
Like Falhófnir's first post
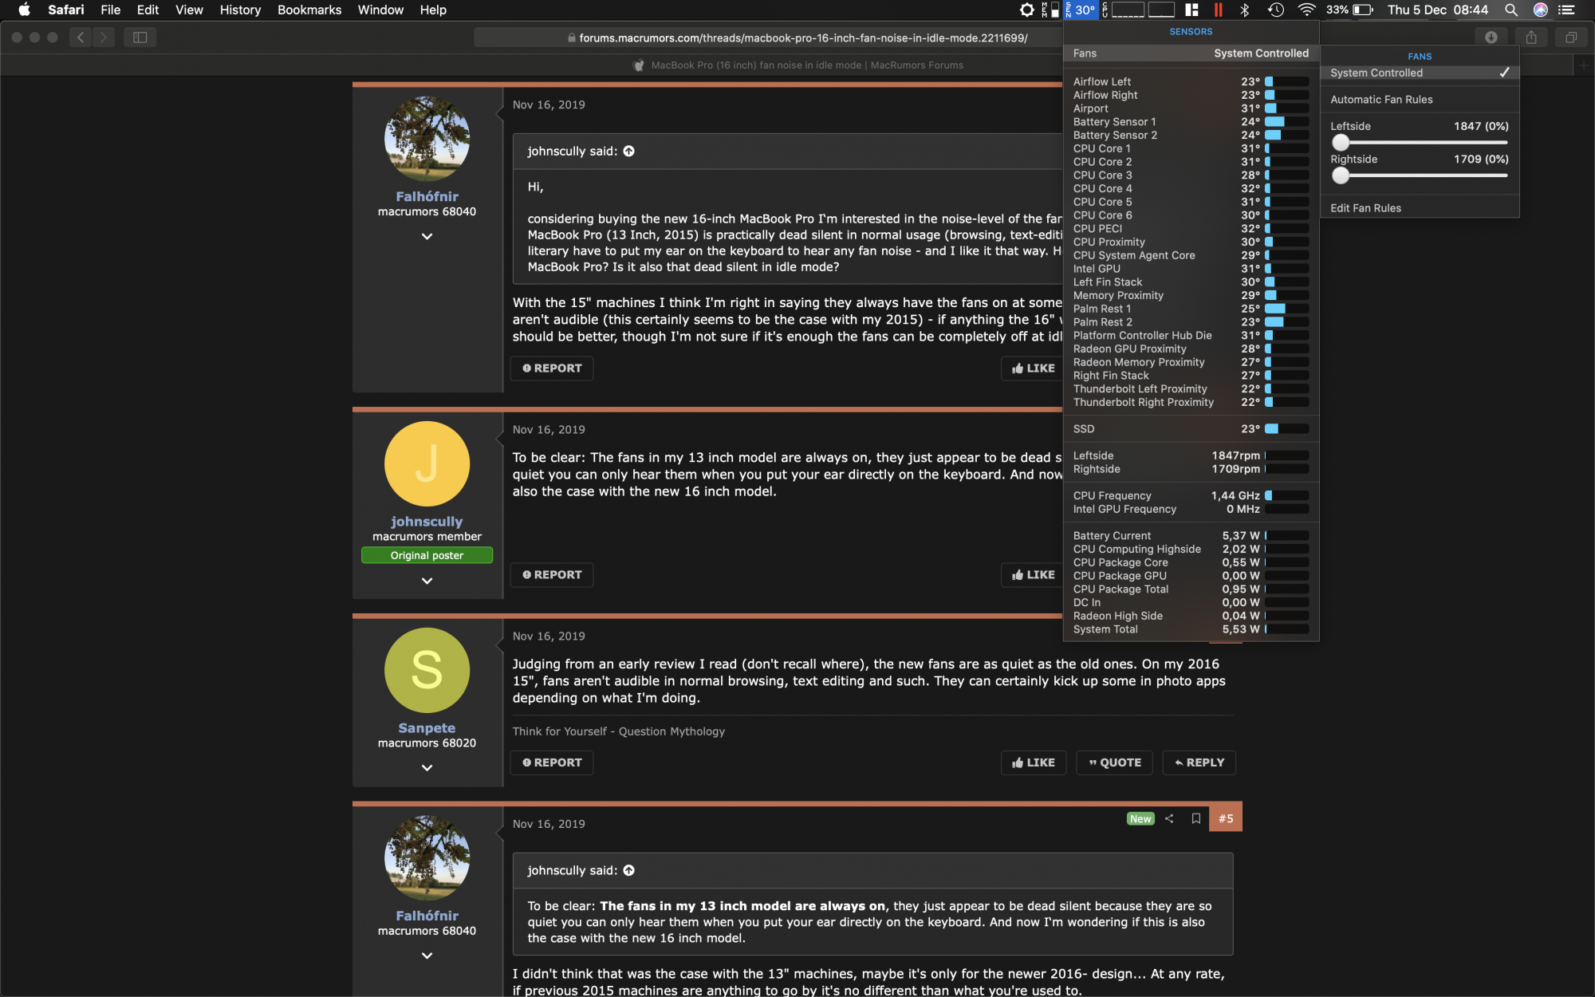click(x=1032, y=368)
